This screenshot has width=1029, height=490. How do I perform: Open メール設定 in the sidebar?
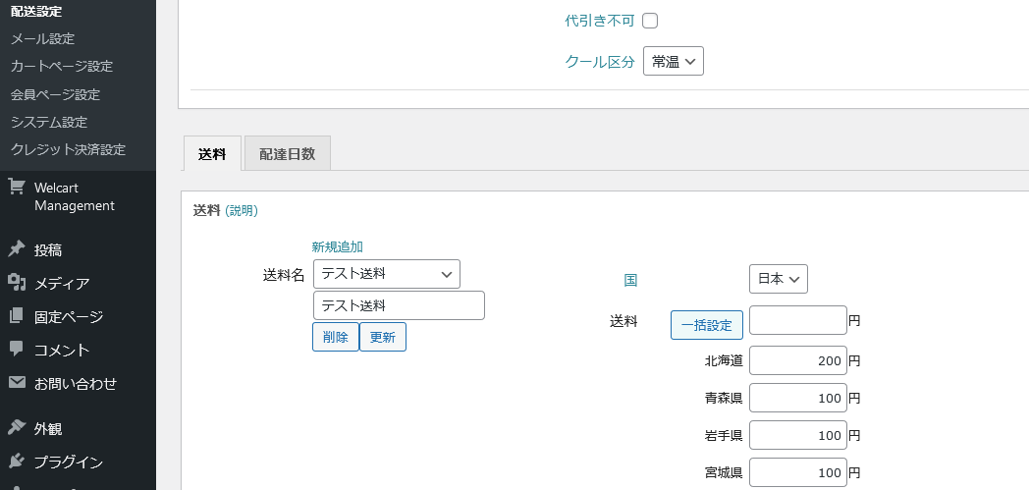(x=42, y=38)
